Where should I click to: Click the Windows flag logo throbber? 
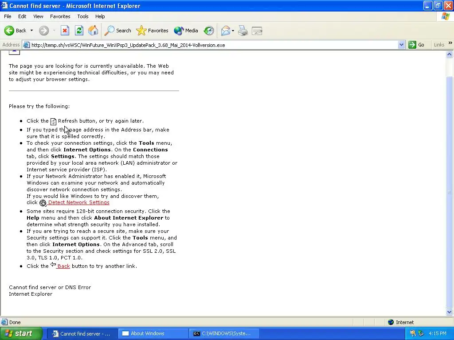[x=446, y=16]
